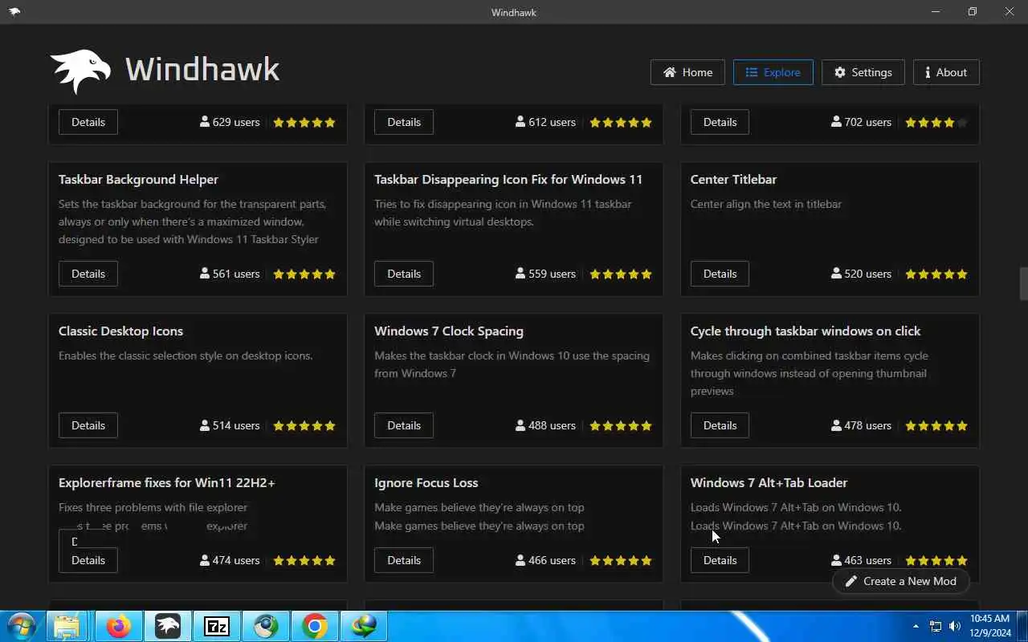Image resolution: width=1028 pixels, height=642 pixels.
Task: Click the Ignore Focus Loss title
Action: coord(426,482)
